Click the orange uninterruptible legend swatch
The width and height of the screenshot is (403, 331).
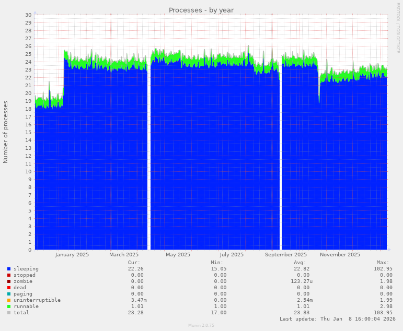9,300
